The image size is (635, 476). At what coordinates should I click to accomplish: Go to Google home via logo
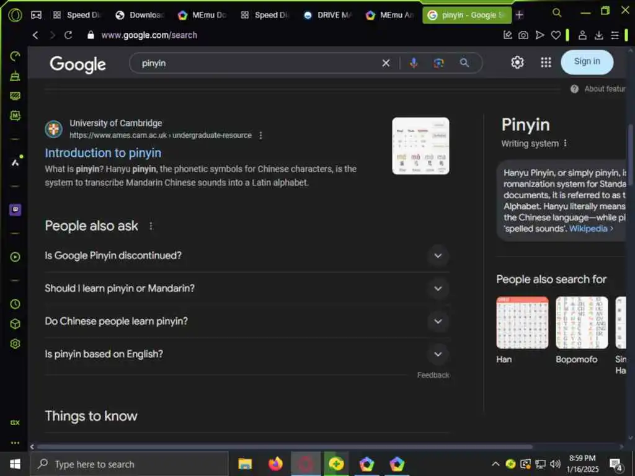(78, 64)
